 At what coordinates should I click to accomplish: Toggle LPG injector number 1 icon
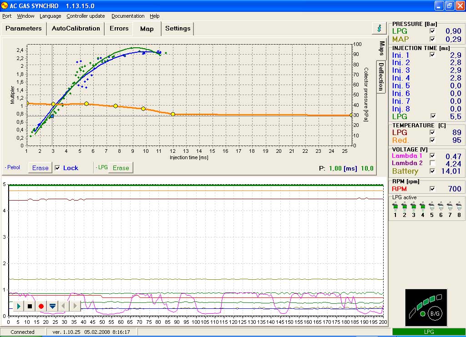pos(395,206)
